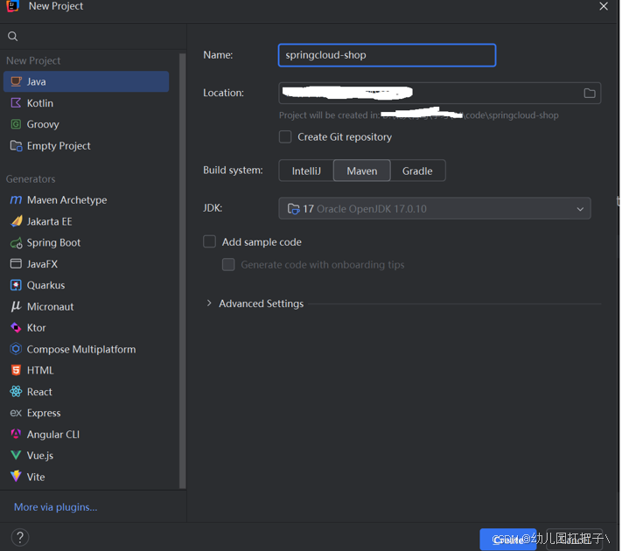Click the generators list scrollbar
Image resolution: width=622 pixels, height=551 pixels.
(x=183, y=271)
